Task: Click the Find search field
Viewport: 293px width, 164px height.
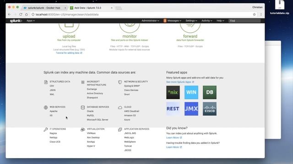Action: (x=244, y=20)
